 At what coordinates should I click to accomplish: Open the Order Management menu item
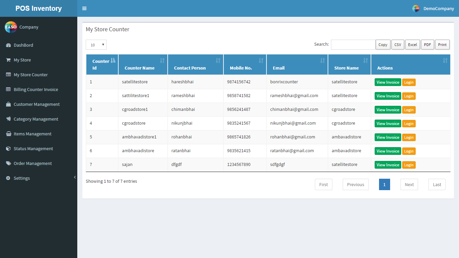(39, 163)
